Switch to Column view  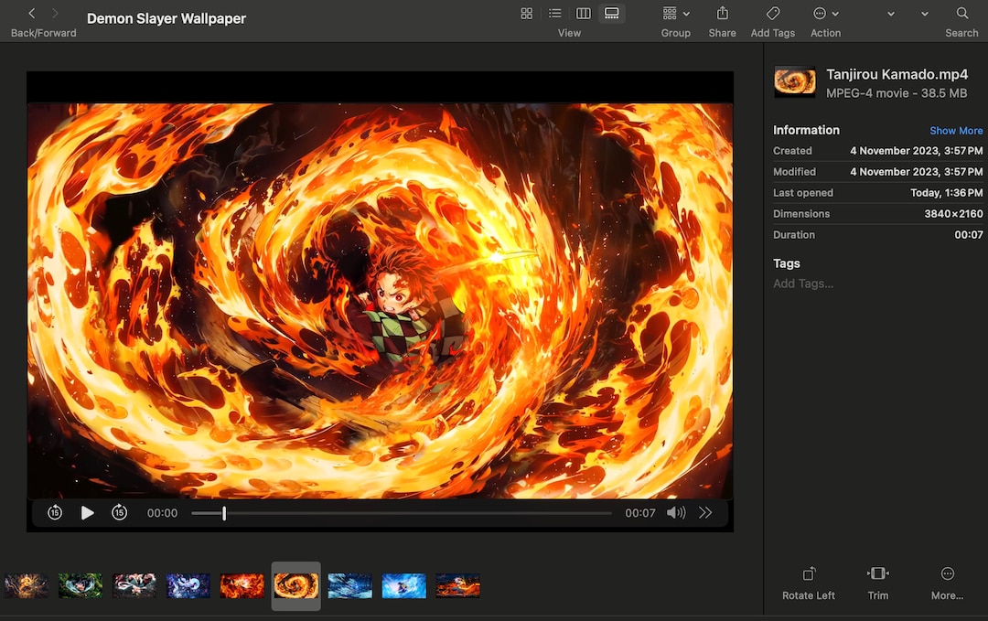(x=584, y=14)
